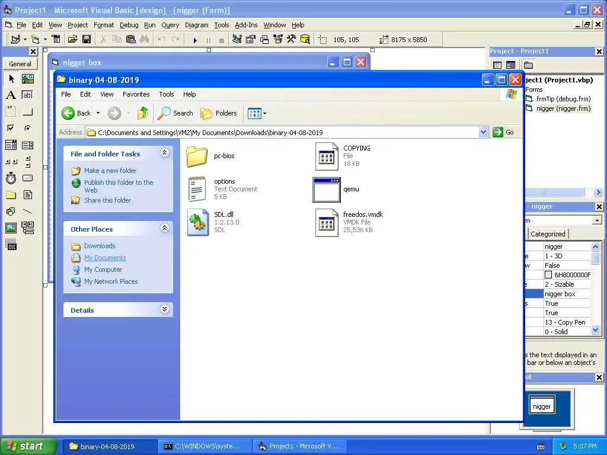This screenshot has width=607, height=455.
Task: Select the Line control tool
Action: pyautogui.click(x=27, y=212)
